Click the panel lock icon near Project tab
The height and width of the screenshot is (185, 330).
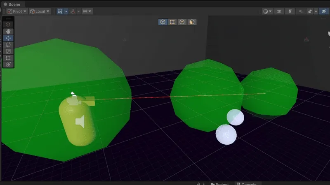198,184
